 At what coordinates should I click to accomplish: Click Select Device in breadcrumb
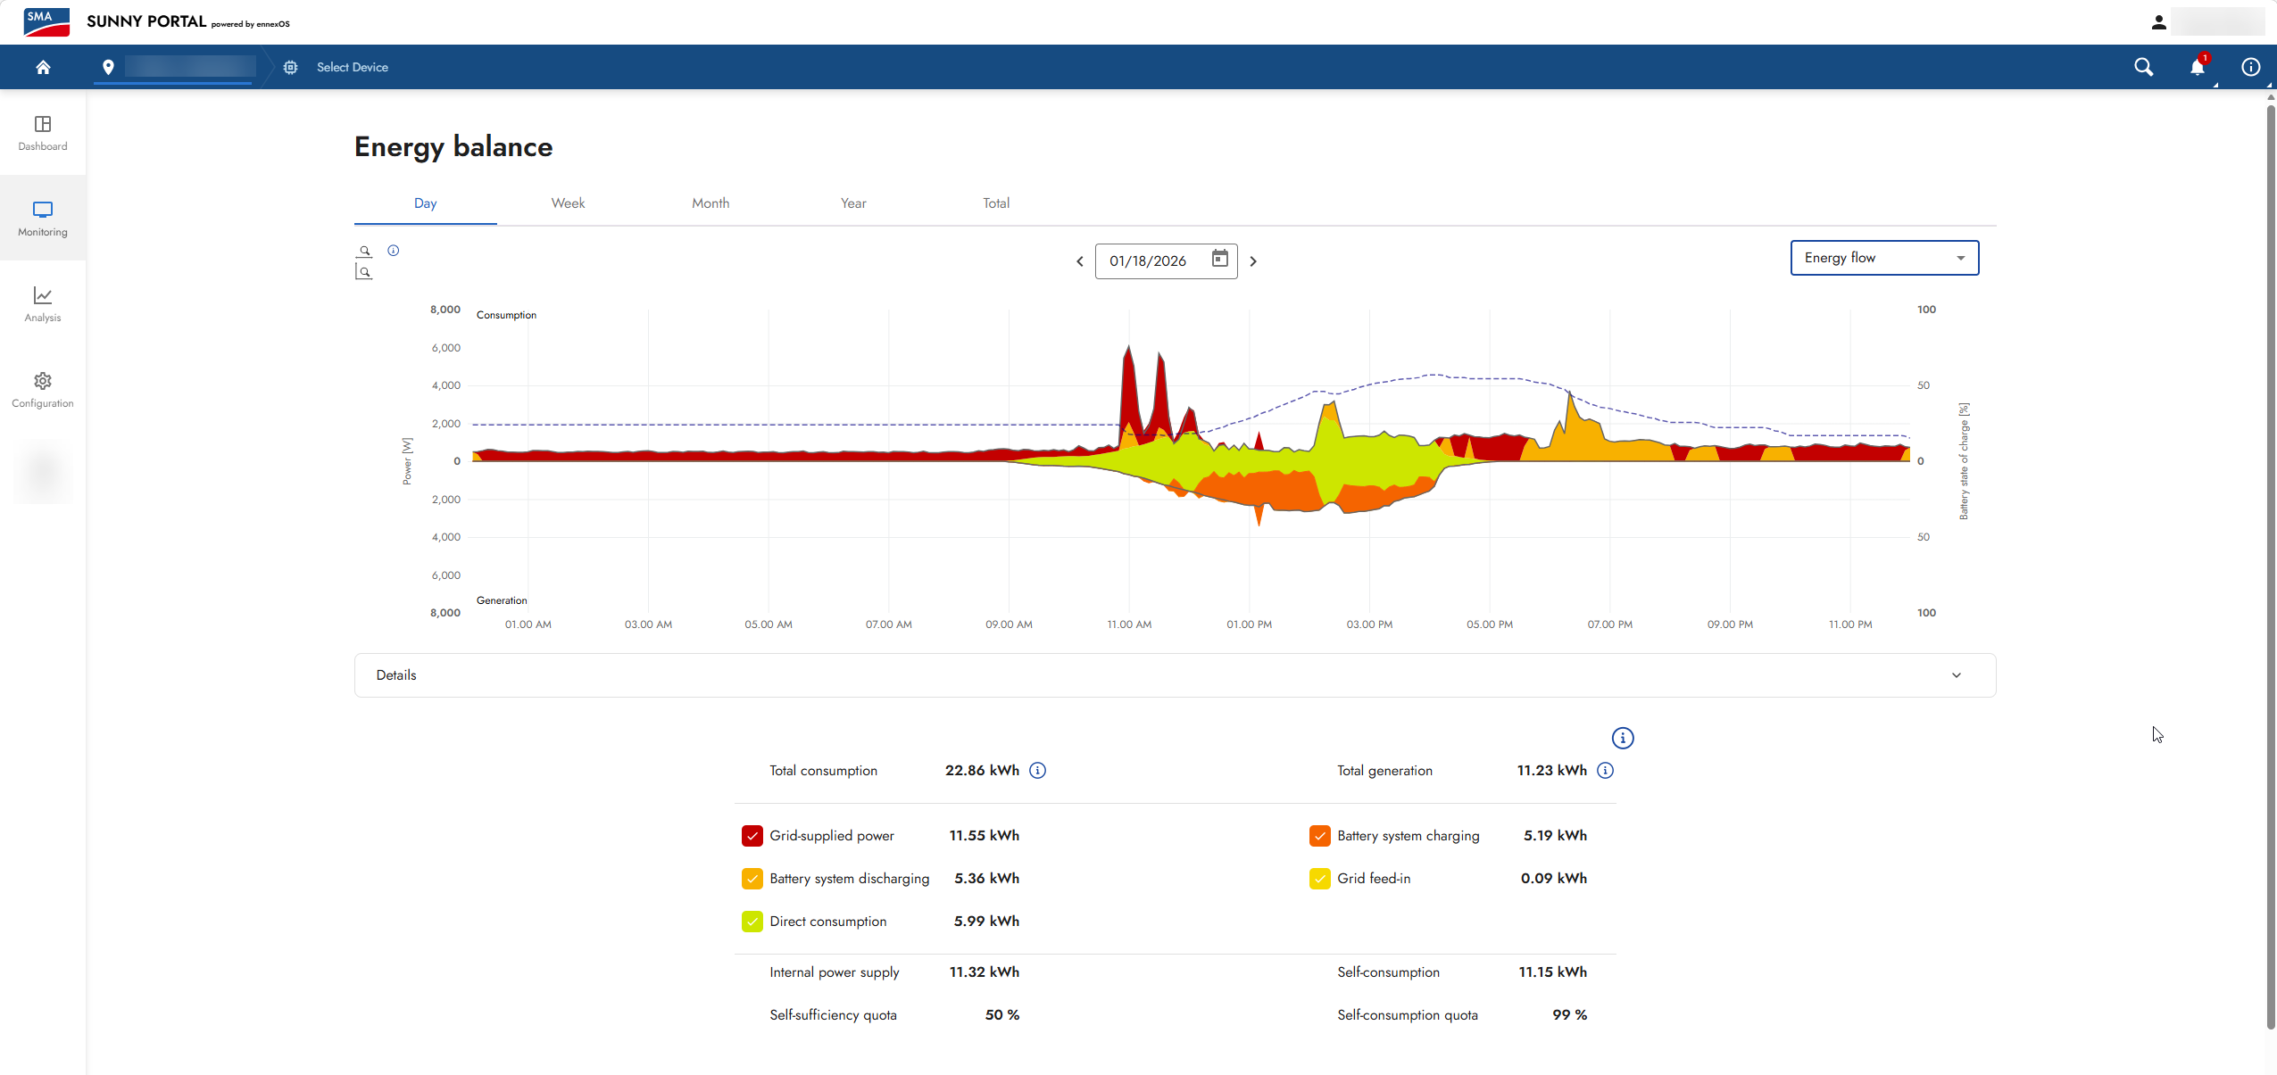352,67
